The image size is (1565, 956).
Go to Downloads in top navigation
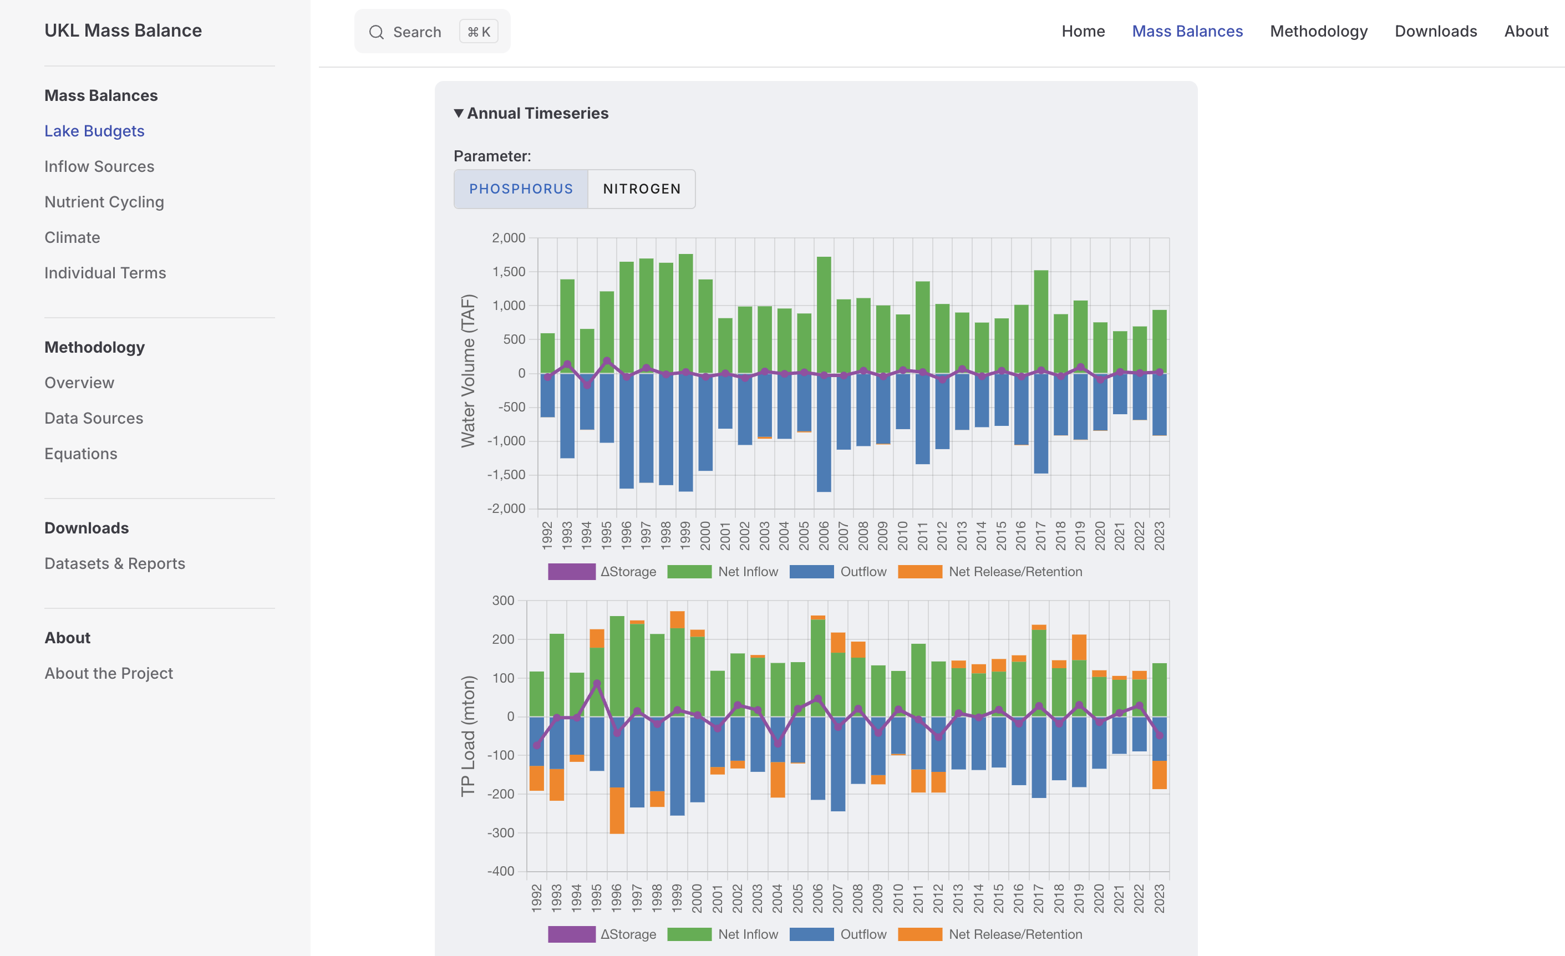1435,31
